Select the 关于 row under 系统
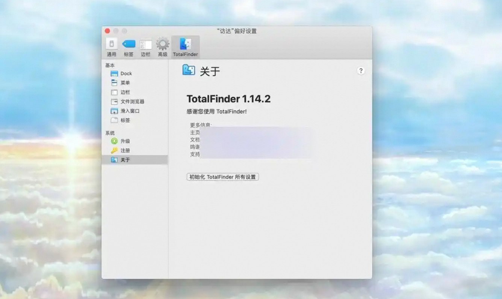 click(x=135, y=160)
